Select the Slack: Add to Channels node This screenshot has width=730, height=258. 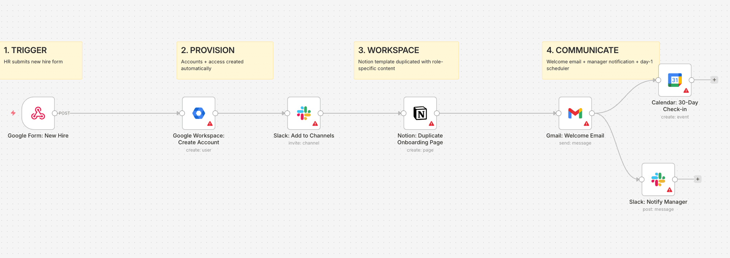304,113
